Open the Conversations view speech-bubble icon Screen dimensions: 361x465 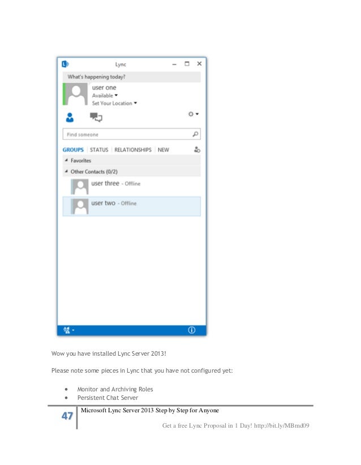tap(96, 117)
